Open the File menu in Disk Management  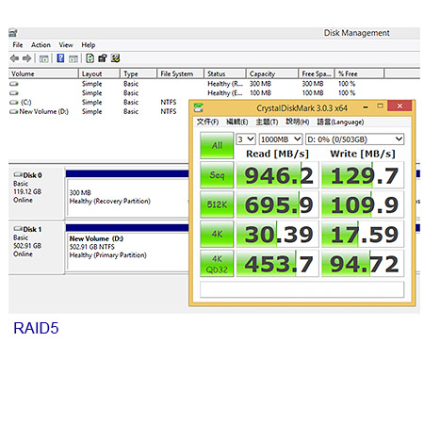click(18, 45)
